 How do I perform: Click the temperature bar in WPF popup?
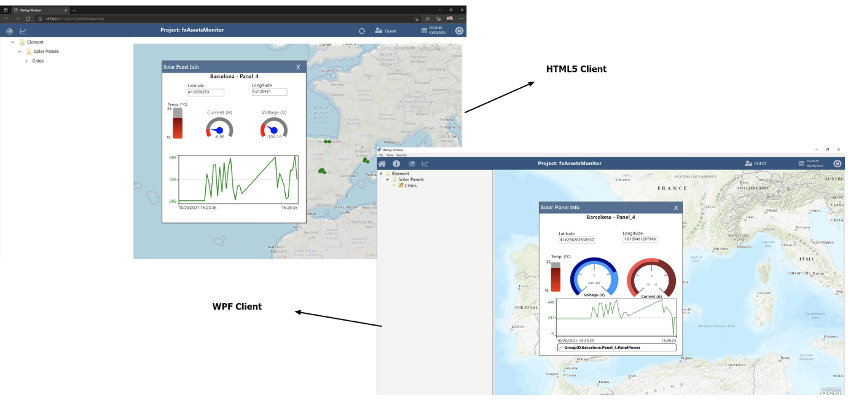[556, 277]
